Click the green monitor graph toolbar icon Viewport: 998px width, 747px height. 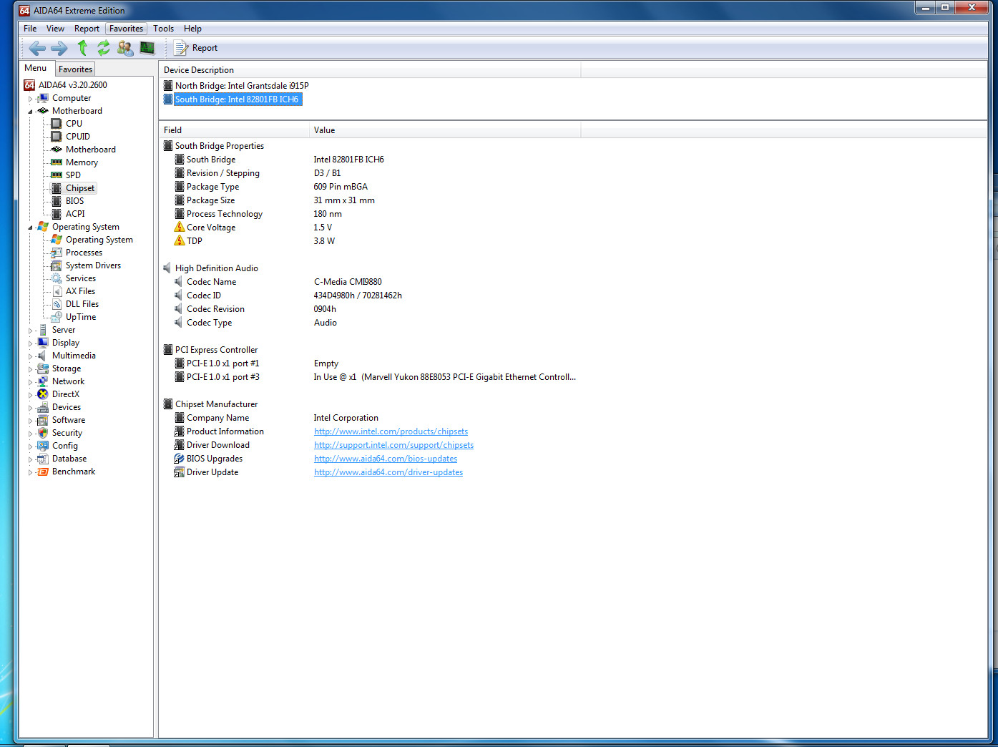tap(147, 48)
